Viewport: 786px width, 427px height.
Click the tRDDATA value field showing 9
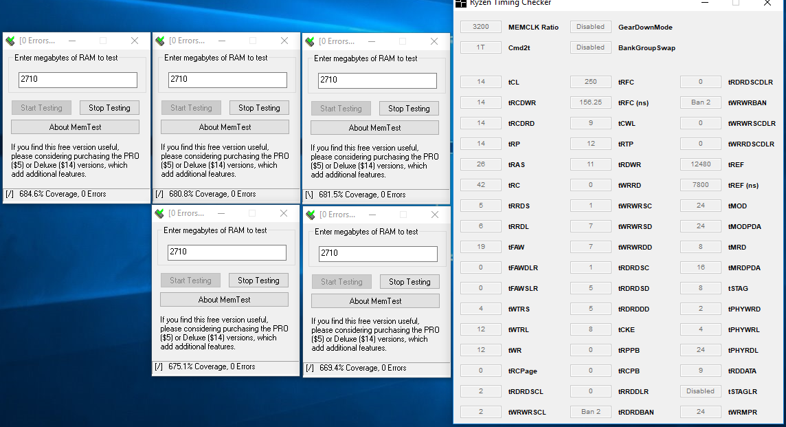click(700, 371)
